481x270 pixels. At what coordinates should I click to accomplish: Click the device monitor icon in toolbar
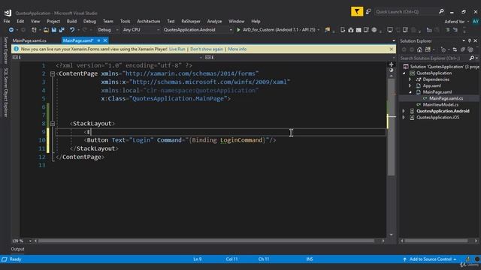(389, 30)
